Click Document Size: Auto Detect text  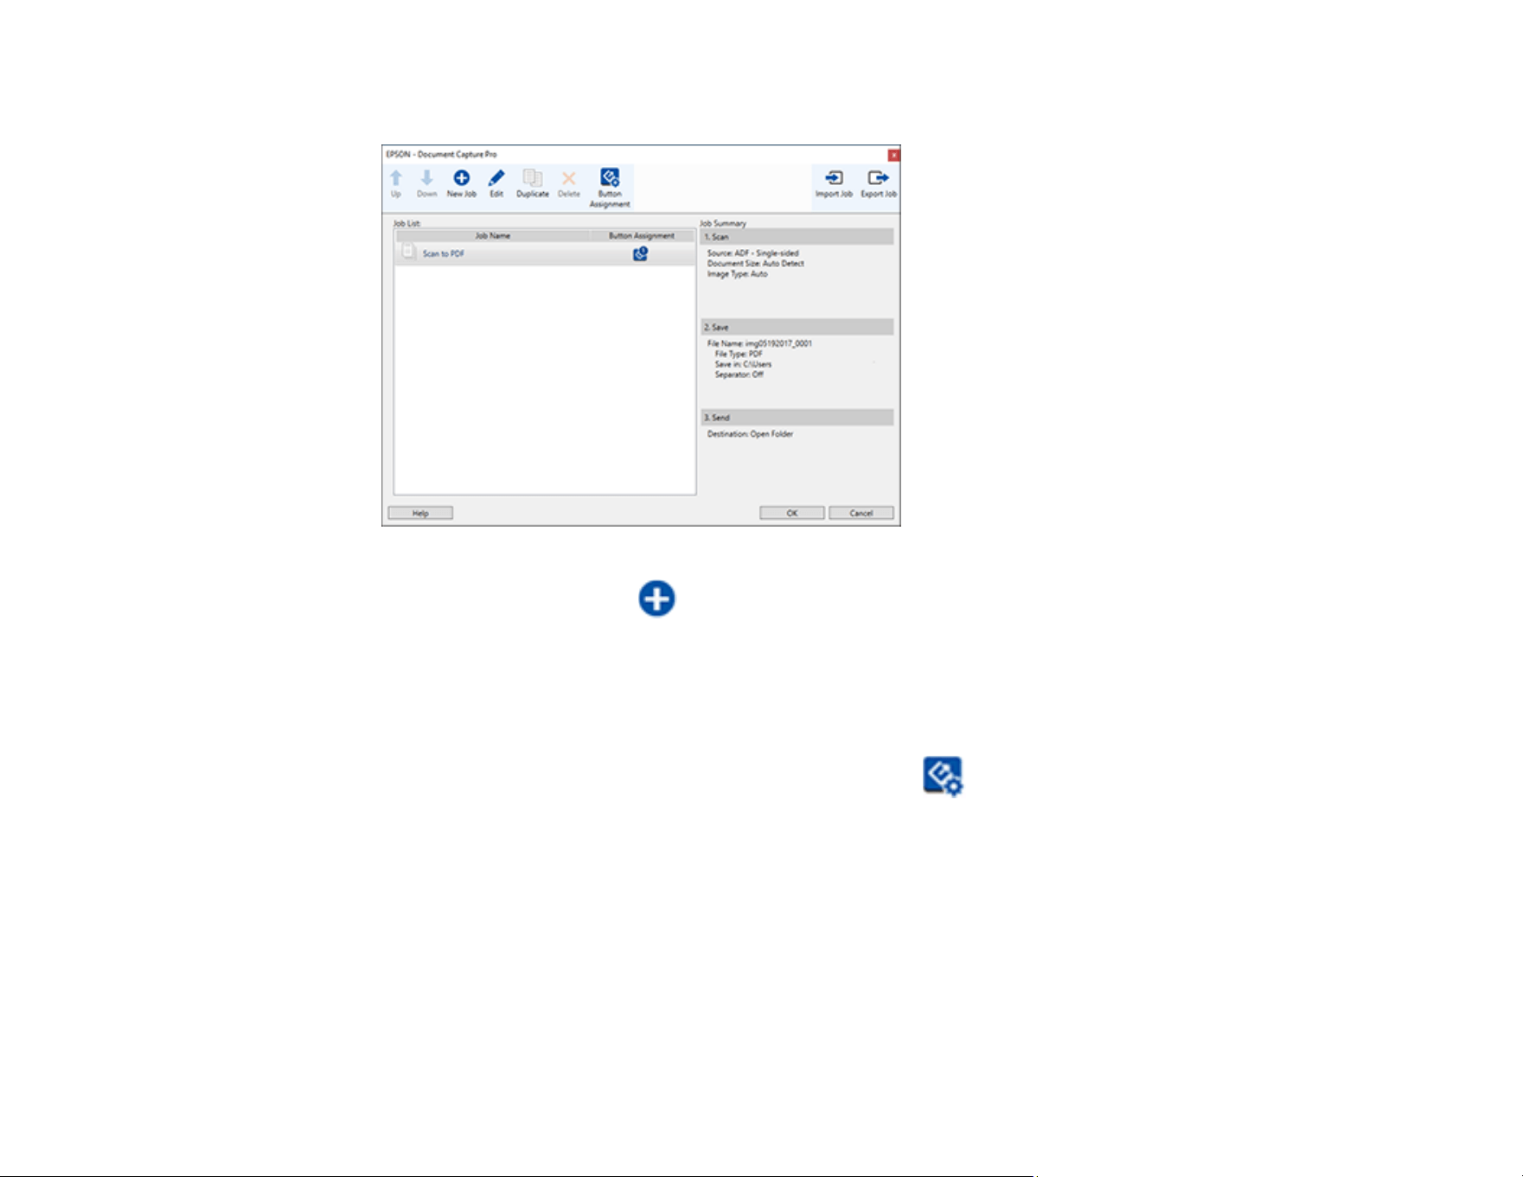756,264
